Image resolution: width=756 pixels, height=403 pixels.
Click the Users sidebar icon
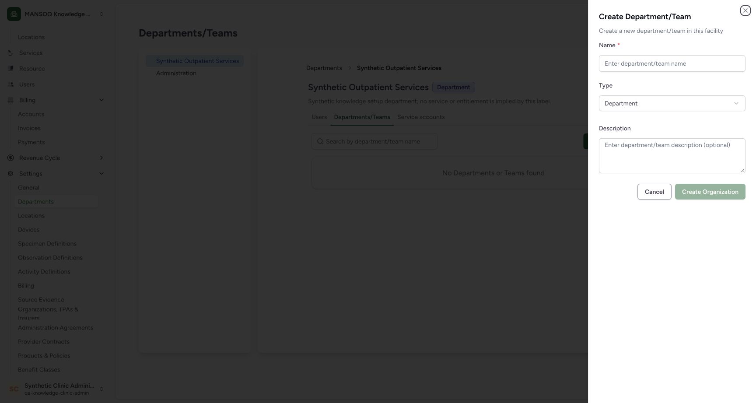(x=10, y=84)
